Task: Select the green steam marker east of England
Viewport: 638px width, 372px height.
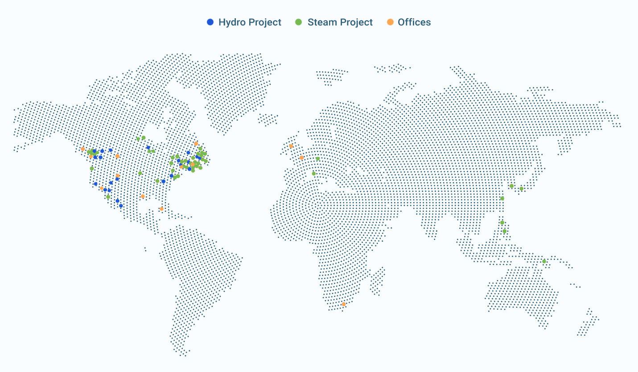Action: 317,158
